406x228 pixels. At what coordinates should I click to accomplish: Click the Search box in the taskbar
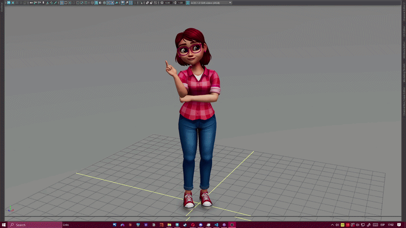[x=33, y=224]
